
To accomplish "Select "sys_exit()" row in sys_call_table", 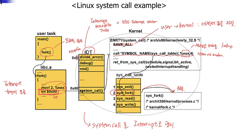I will 128,87.
